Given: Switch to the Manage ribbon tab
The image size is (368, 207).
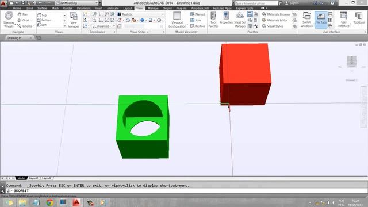Looking at the screenshot, I should [153, 8].
